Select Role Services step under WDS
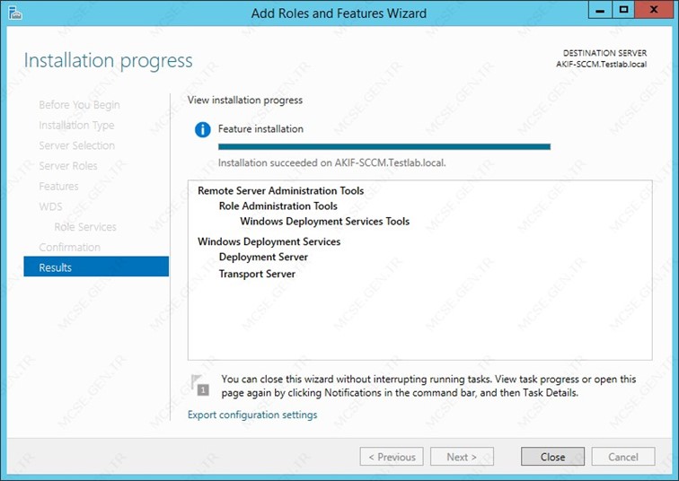The width and height of the screenshot is (679, 481). 85,227
